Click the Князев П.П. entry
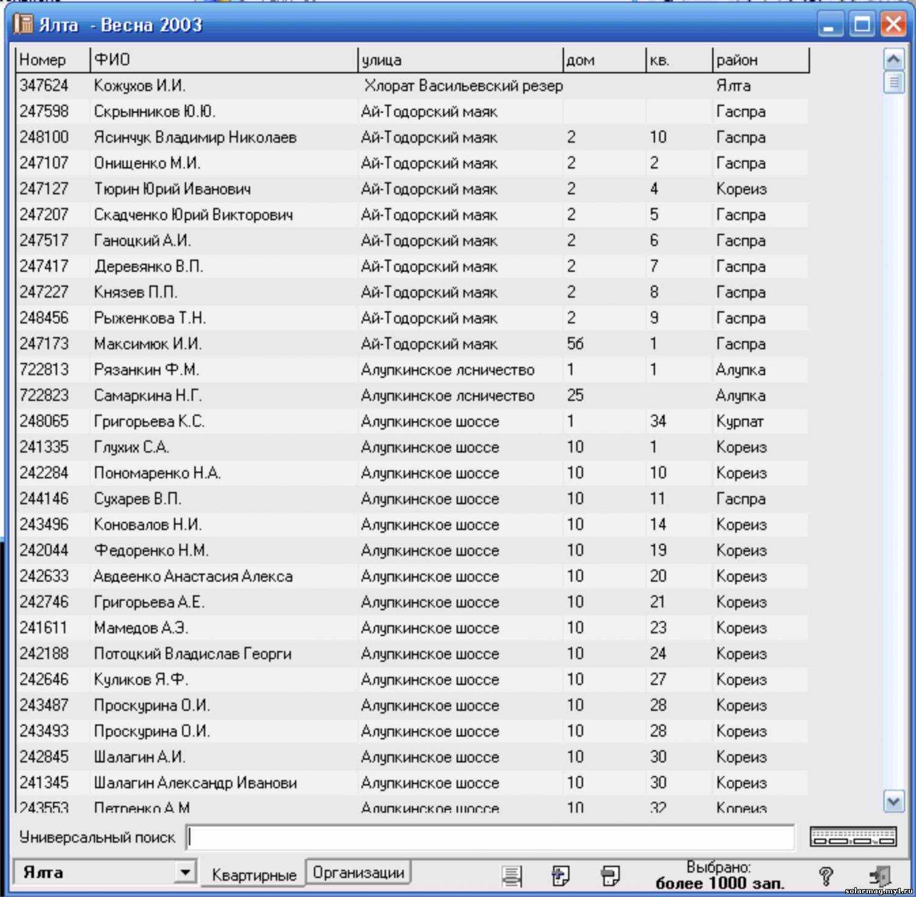Viewport: 916px width, 897px height. click(412, 292)
